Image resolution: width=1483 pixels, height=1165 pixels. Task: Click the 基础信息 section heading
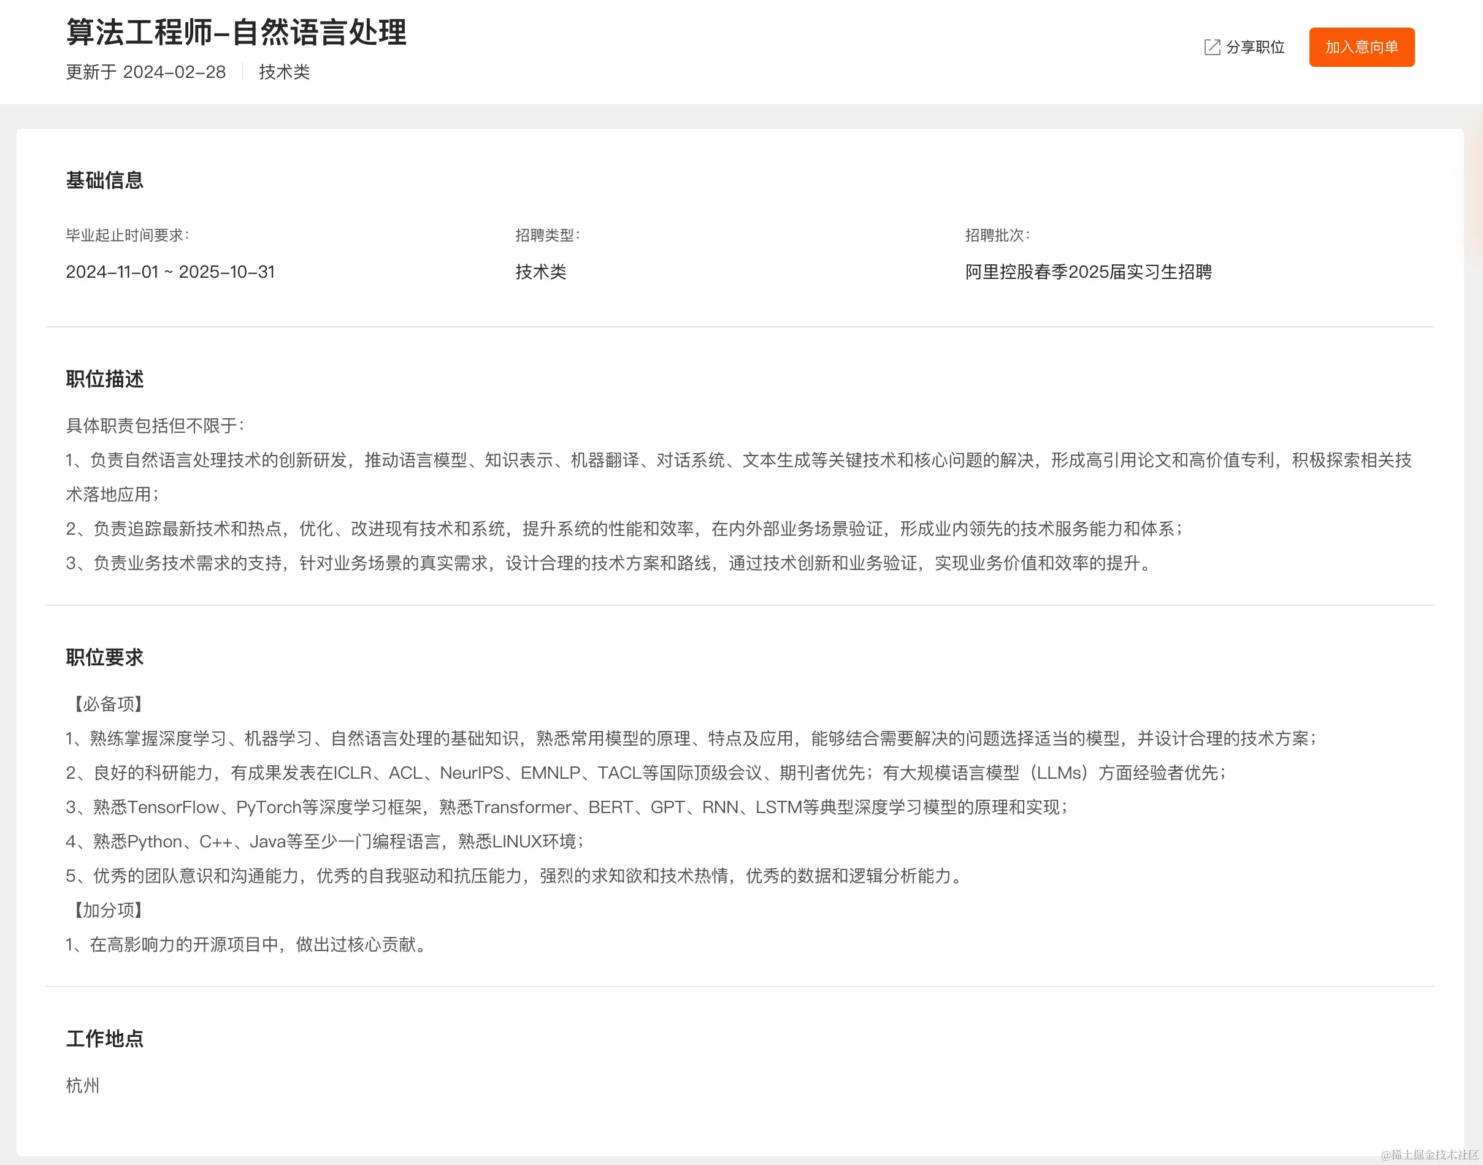coord(105,181)
